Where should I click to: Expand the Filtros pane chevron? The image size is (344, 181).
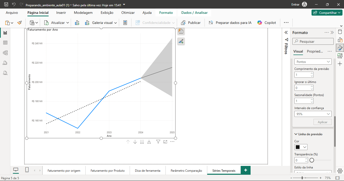(x=286, y=32)
